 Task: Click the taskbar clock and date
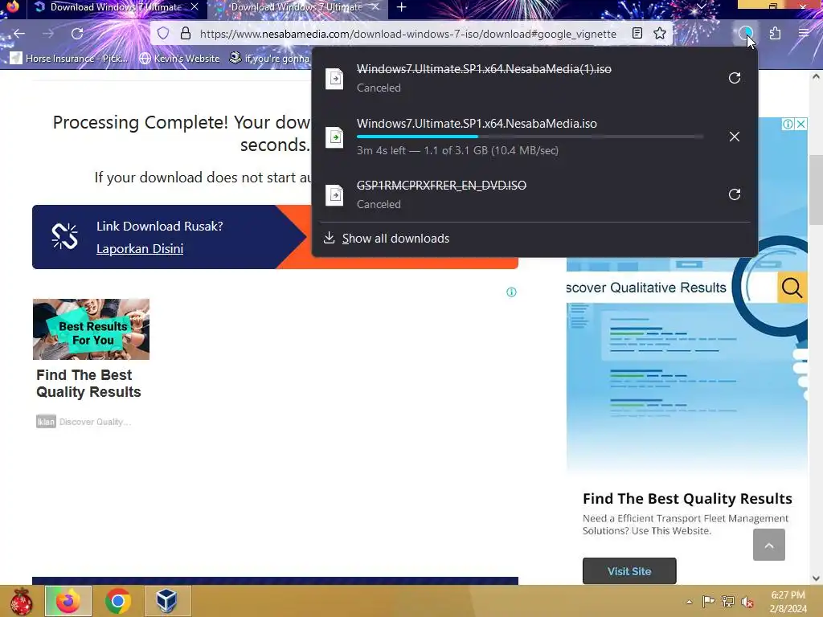pyautogui.click(x=788, y=602)
